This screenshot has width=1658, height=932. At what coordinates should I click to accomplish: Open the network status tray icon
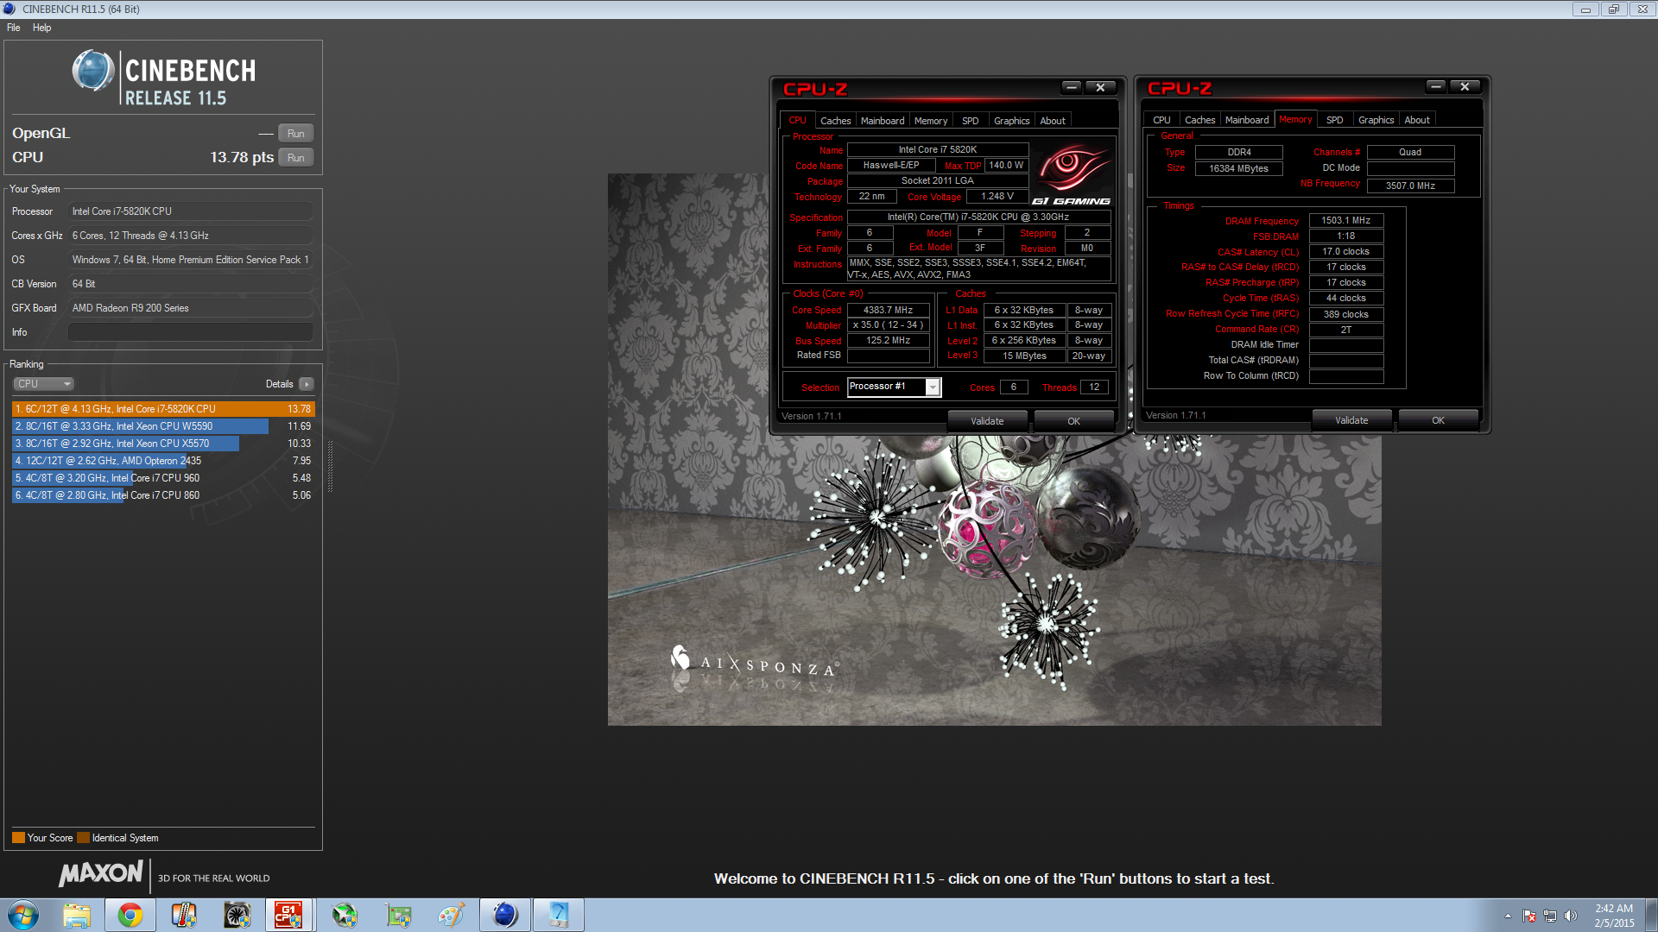[1550, 916]
